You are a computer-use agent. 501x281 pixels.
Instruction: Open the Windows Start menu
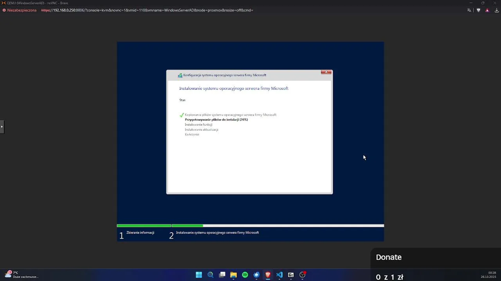pyautogui.click(x=199, y=275)
